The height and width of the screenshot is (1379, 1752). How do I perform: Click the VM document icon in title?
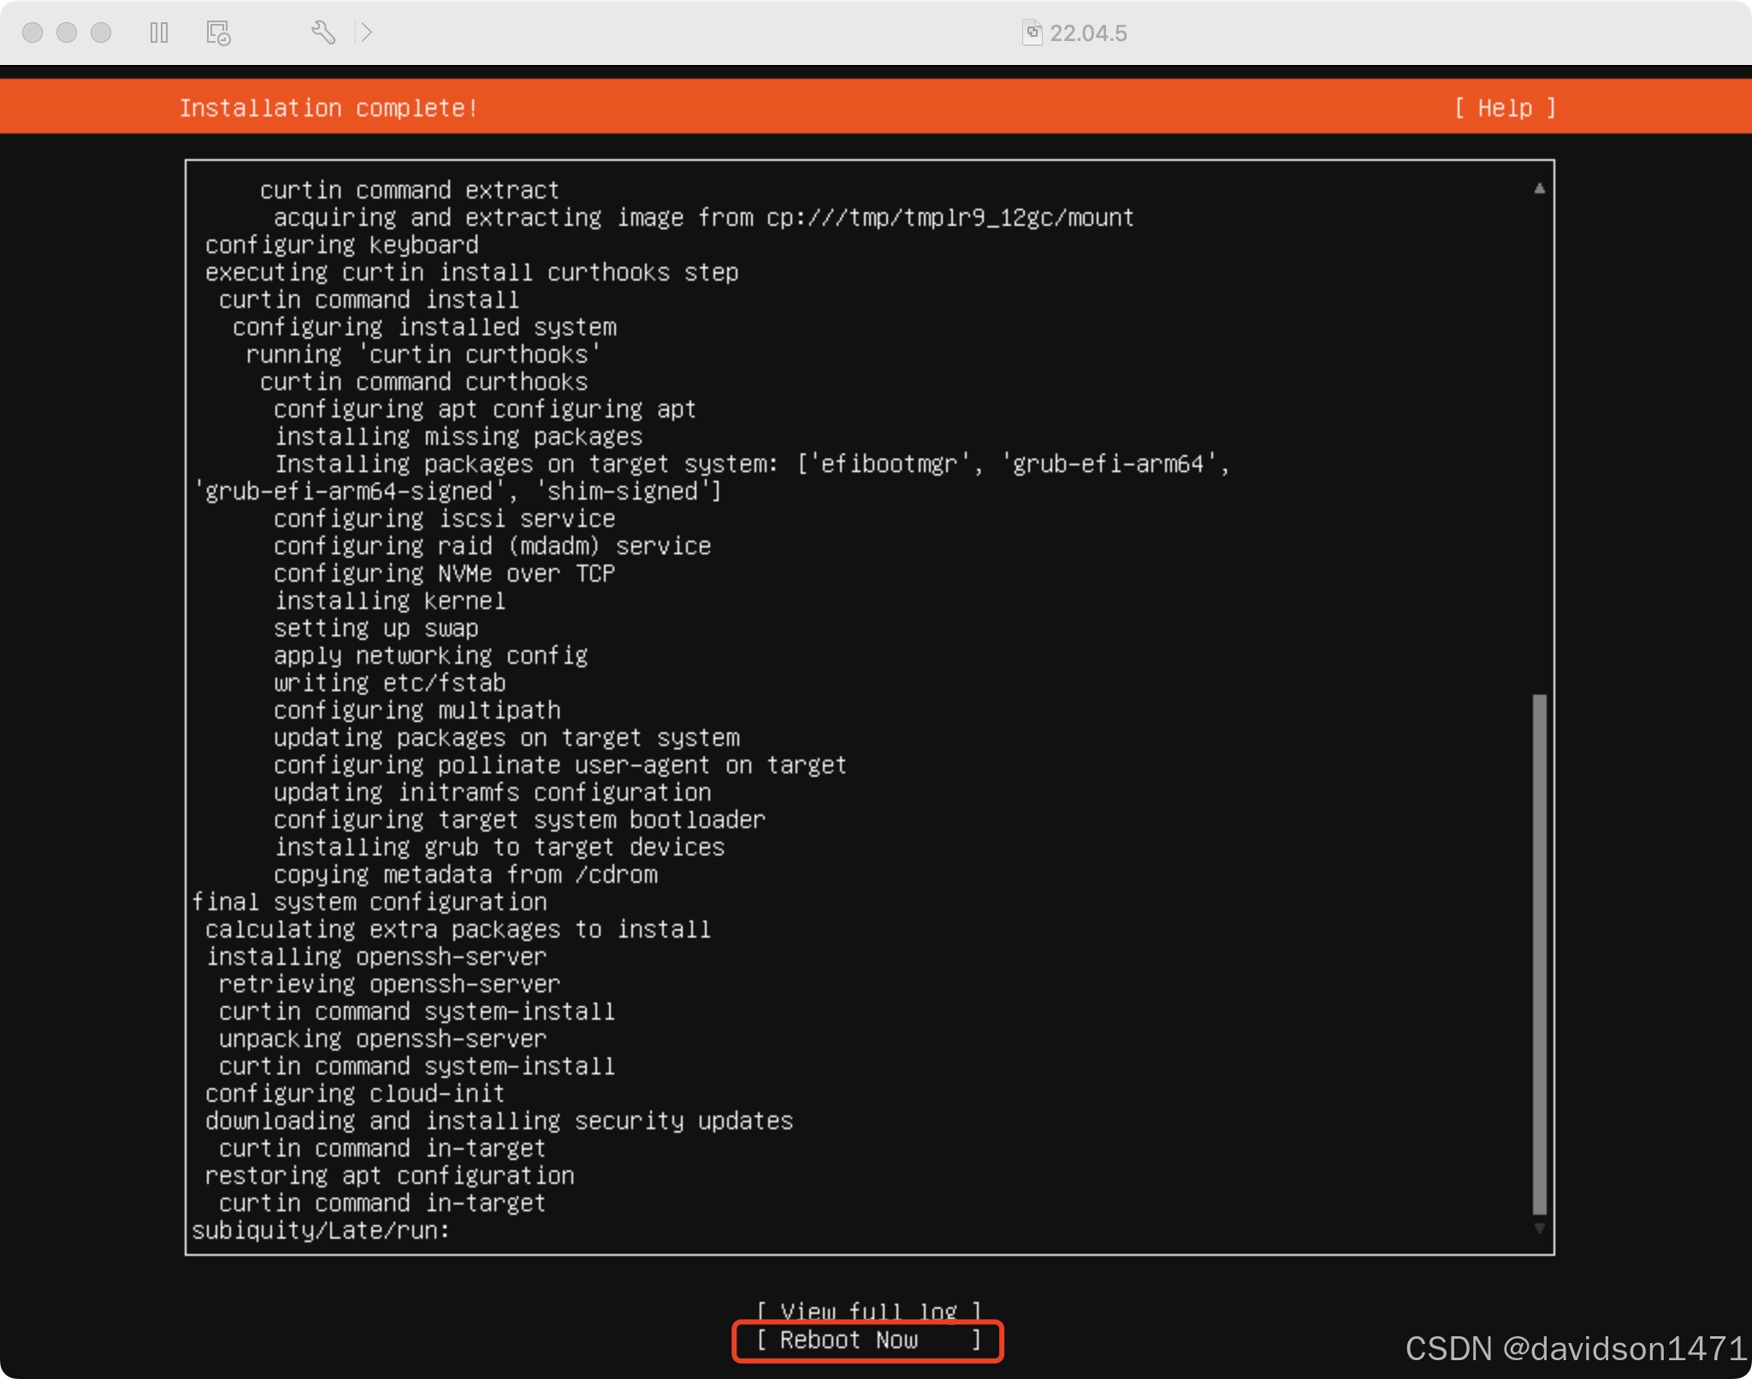pyautogui.click(x=1033, y=33)
